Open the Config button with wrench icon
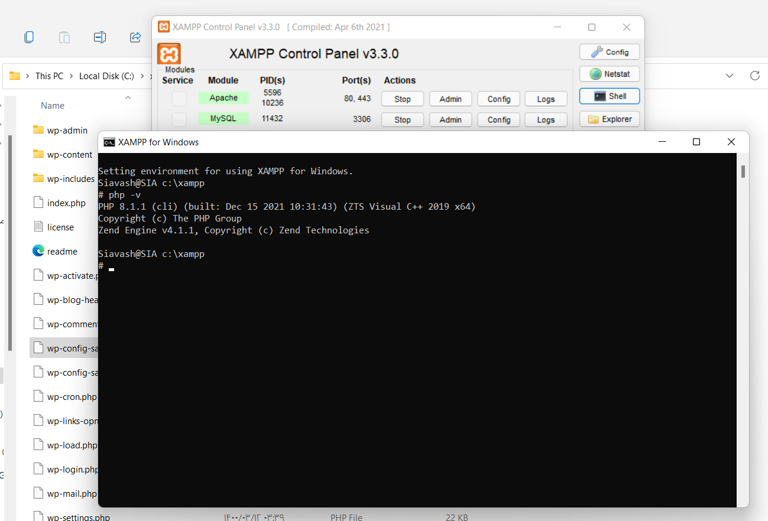The width and height of the screenshot is (768, 521). click(610, 52)
